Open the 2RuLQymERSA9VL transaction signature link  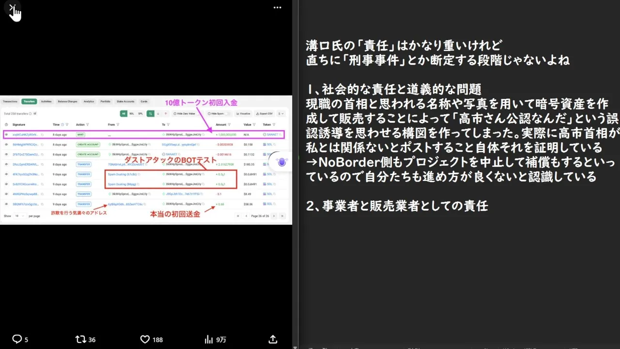(x=26, y=164)
